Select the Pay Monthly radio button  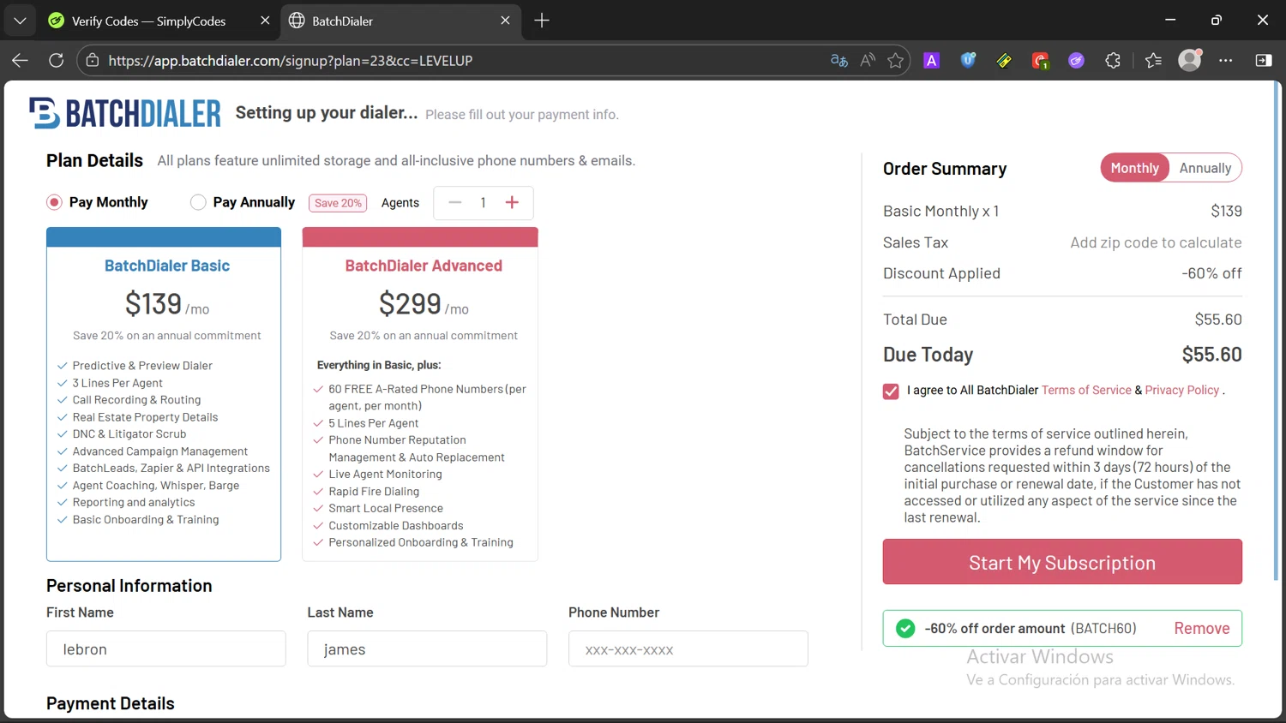[55, 202]
